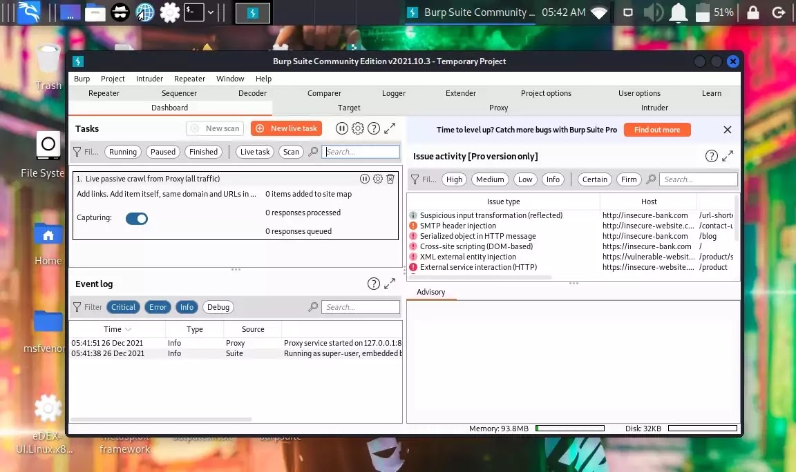Click the Tasks filter funnel icon
Screen dimensions: 796x472
tap(77, 152)
